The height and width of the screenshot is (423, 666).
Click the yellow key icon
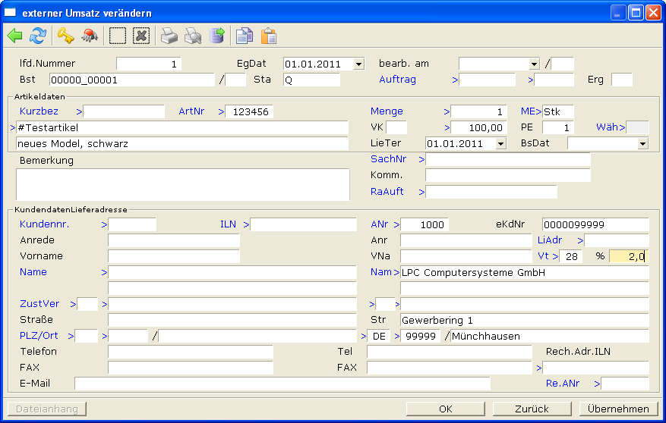(x=65, y=36)
